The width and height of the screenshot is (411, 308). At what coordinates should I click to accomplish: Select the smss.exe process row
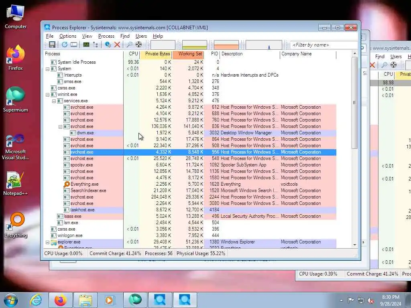[190, 82]
